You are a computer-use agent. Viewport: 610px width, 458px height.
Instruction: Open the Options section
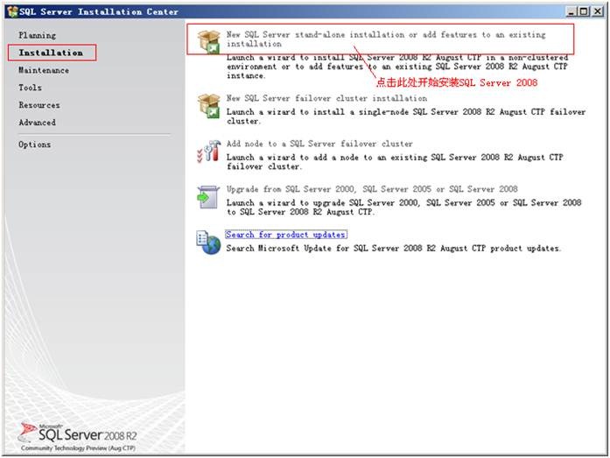coord(35,144)
